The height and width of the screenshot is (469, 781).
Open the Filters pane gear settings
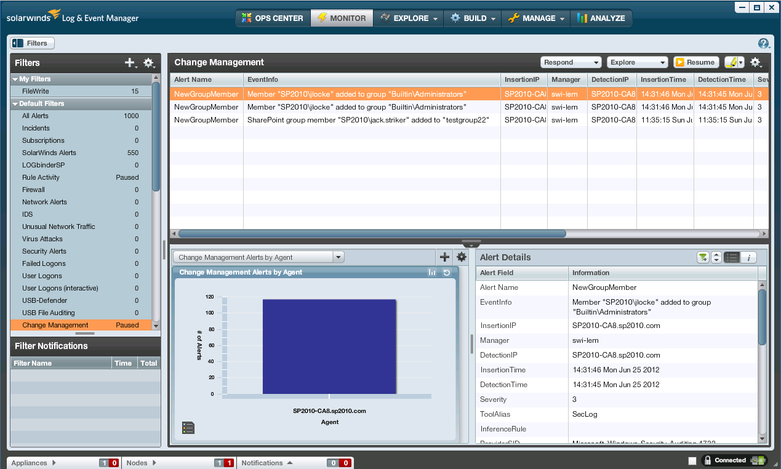coord(148,62)
